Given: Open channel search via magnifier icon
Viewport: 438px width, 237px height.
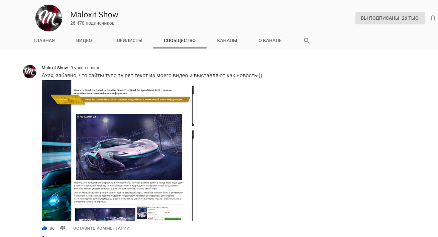Looking at the screenshot, I should click(x=307, y=41).
